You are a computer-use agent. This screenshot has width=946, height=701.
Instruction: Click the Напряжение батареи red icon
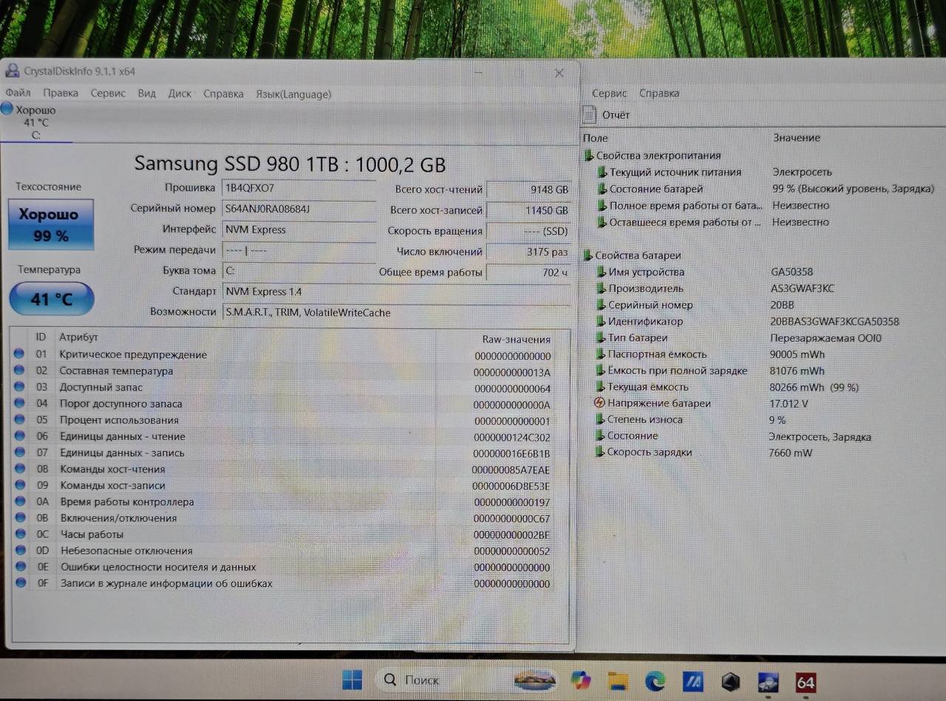[x=599, y=403]
